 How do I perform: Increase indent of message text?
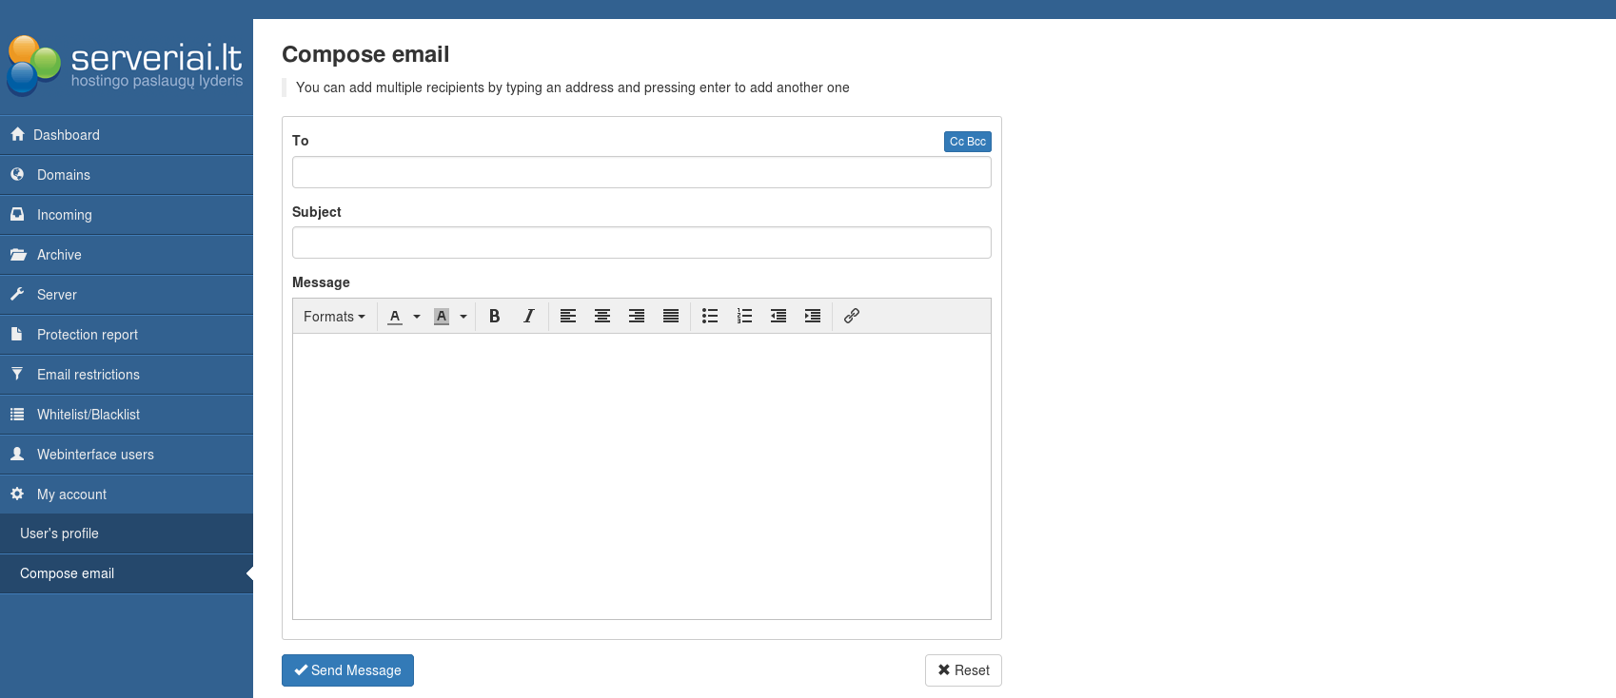tap(813, 317)
